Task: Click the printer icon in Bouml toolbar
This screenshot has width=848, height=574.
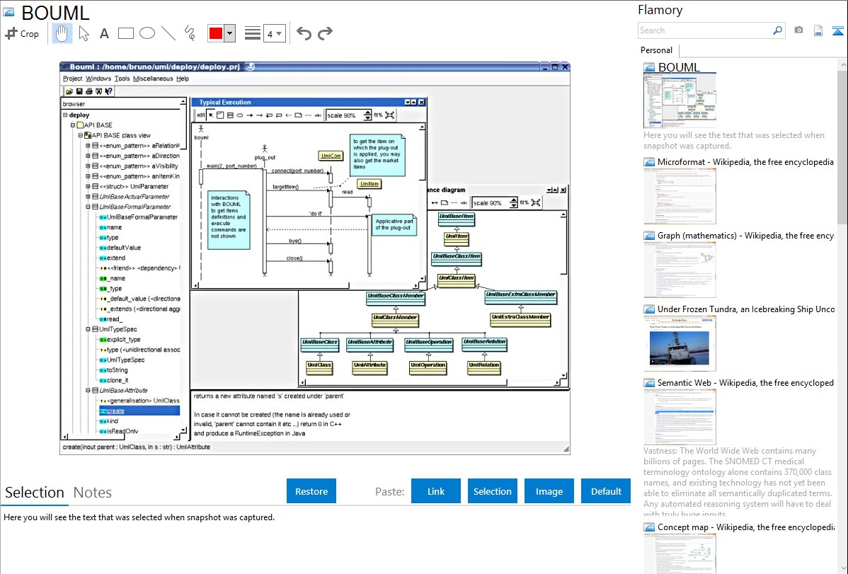Action: click(89, 91)
